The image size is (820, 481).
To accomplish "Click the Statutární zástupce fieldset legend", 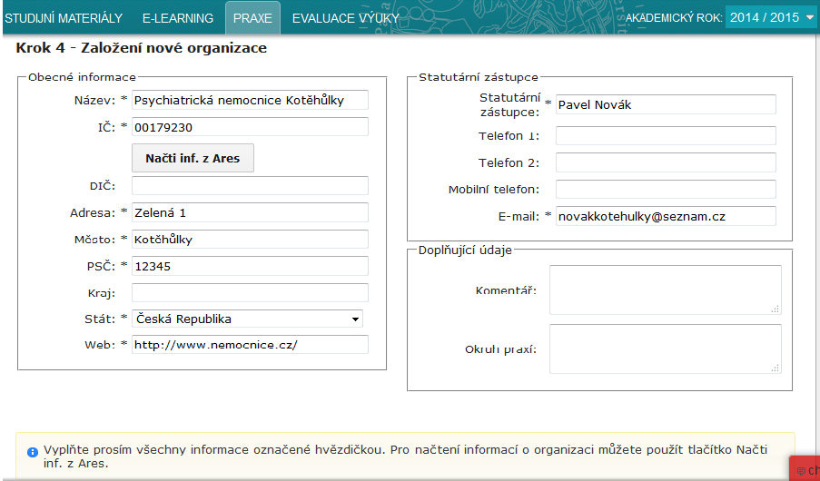I will (478, 77).
